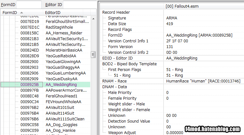Click the FormID filter input field
Viewport: 244px width, 135px height.
pyautogui.click(x=29, y=5)
